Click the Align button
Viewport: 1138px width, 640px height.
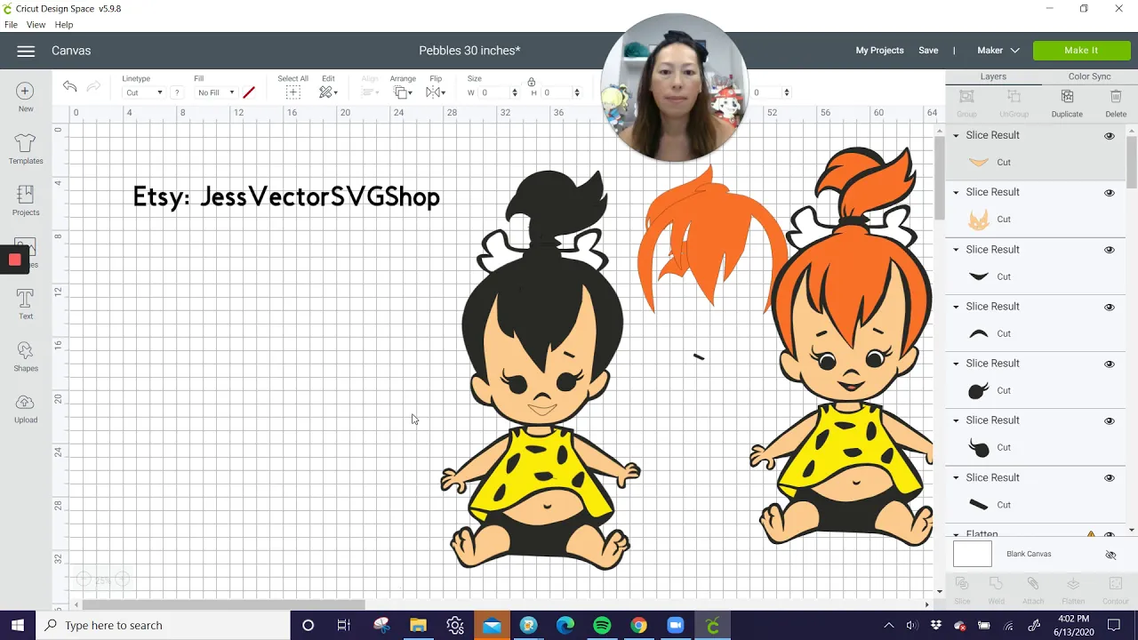click(370, 88)
